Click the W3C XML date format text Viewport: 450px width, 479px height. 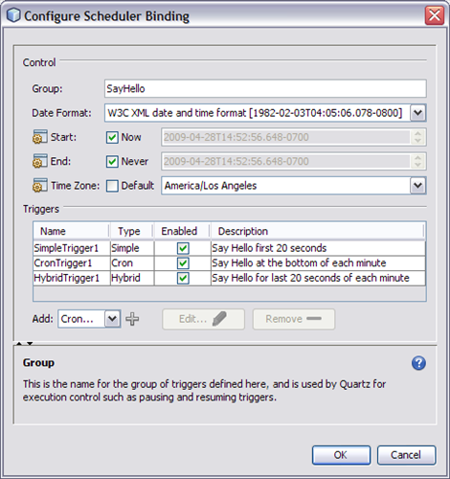pyautogui.click(x=255, y=113)
